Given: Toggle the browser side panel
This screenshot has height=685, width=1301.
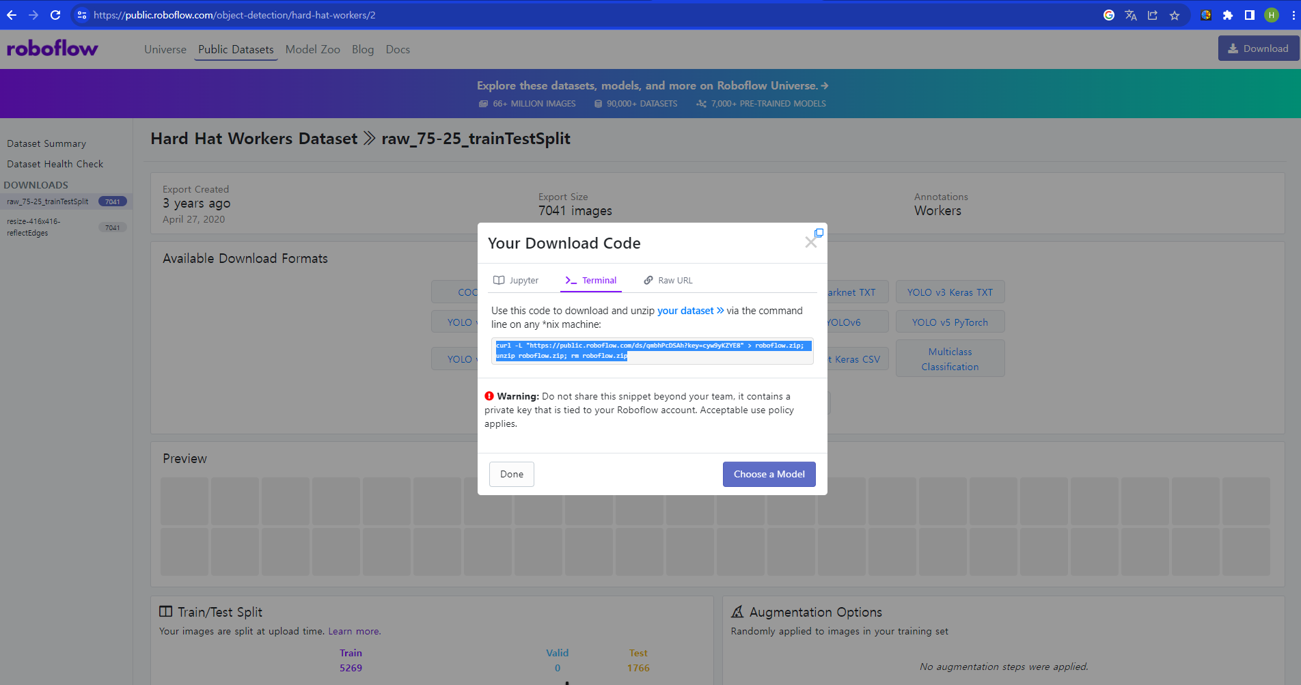Looking at the screenshot, I should 1250,15.
